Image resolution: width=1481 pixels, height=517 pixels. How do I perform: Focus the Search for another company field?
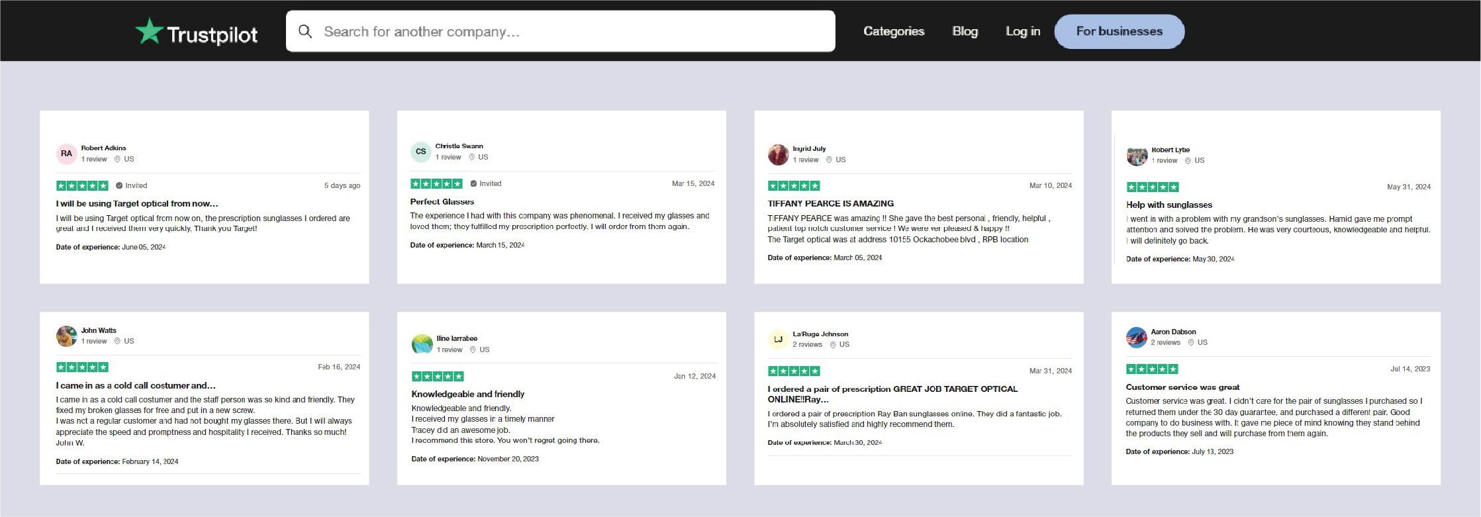(x=569, y=31)
